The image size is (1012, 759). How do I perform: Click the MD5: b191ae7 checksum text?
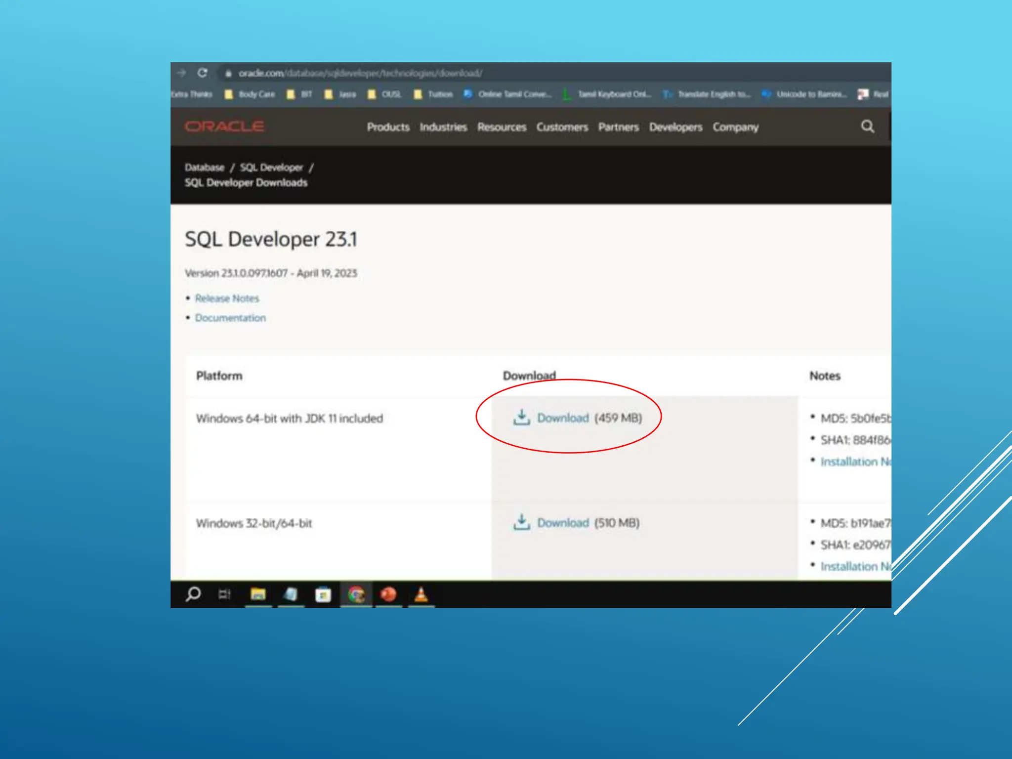(855, 523)
